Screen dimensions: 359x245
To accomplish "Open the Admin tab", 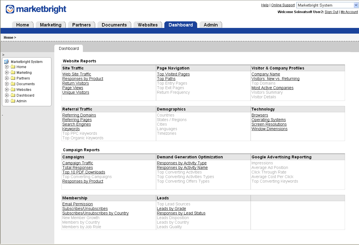I will [x=211, y=25].
